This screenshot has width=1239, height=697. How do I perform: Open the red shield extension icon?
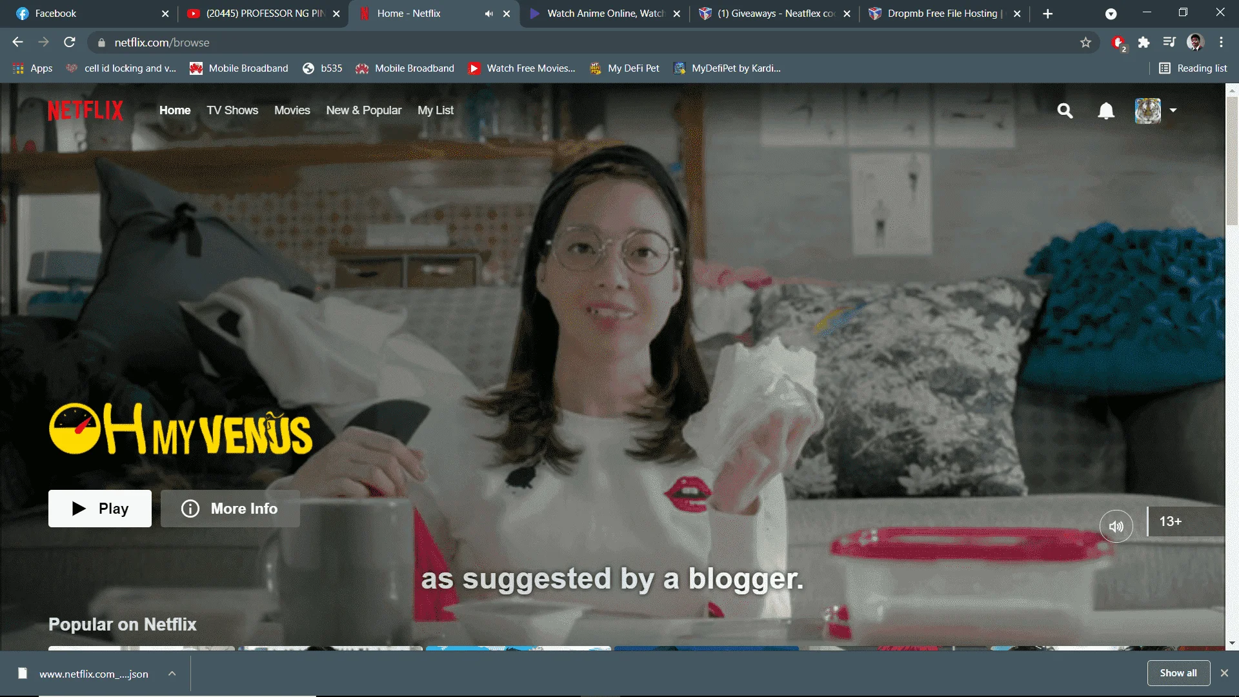click(1118, 43)
